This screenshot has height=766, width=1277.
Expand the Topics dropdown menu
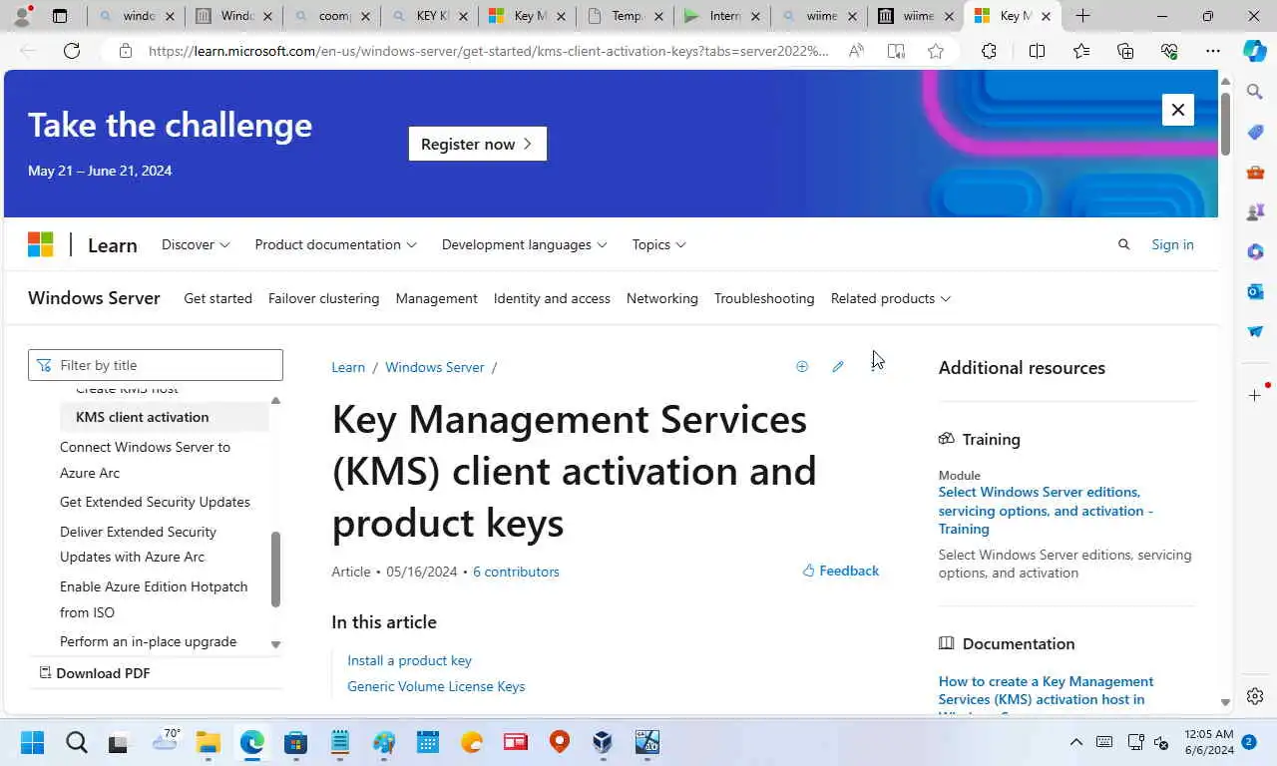pos(658,244)
